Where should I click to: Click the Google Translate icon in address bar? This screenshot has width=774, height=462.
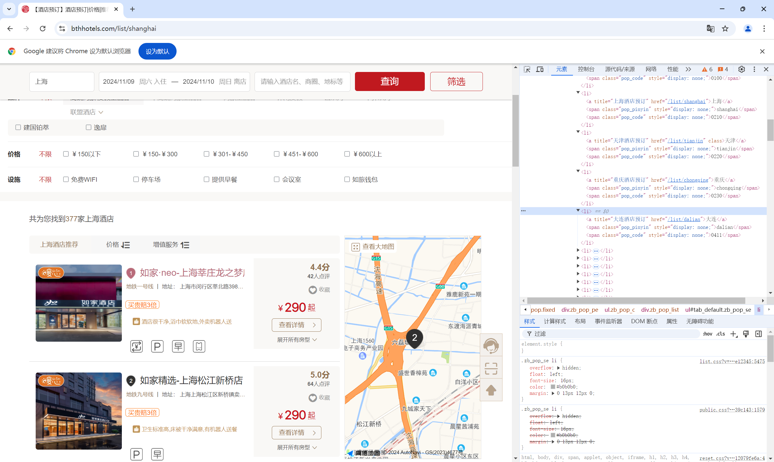pos(710,29)
